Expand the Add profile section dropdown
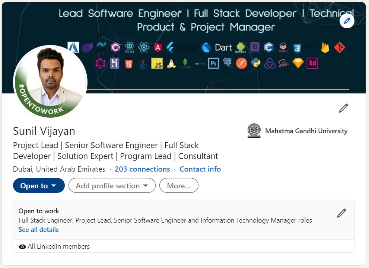This screenshot has width=369, height=268. click(112, 185)
